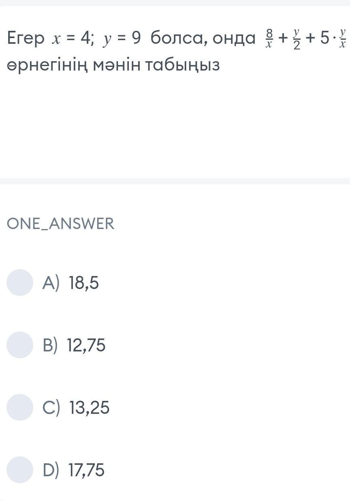Image resolution: width=350 pixels, height=501 pixels.
Task: Click the fraction 8 over x
Action: pyautogui.click(x=269, y=39)
